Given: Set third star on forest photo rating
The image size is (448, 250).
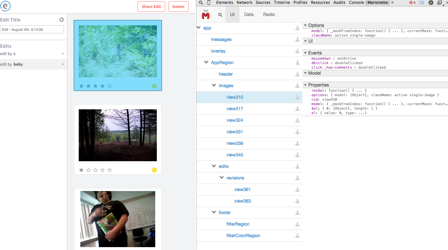Looking at the screenshot, I should pyautogui.click(x=95, y=170).
